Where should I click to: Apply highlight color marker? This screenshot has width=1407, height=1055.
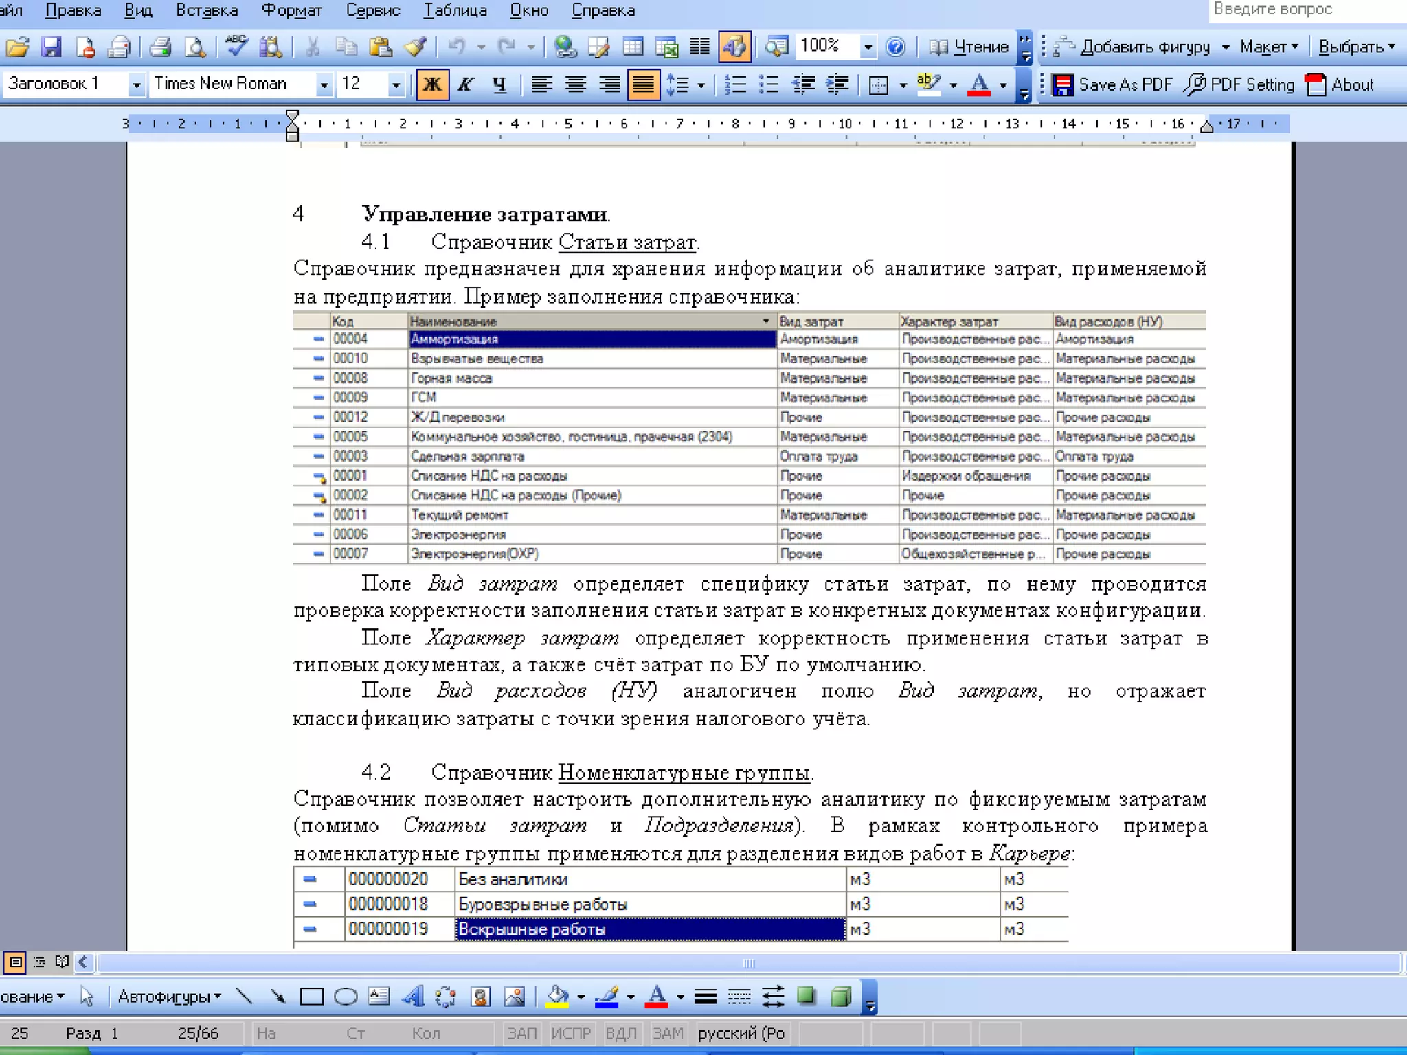point(929,84)
